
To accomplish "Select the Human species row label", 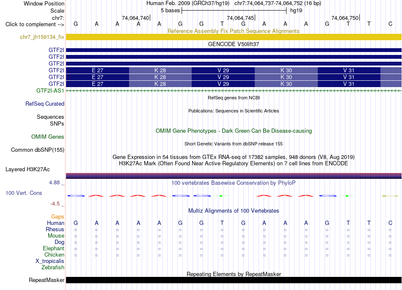I will coord(55,223).
